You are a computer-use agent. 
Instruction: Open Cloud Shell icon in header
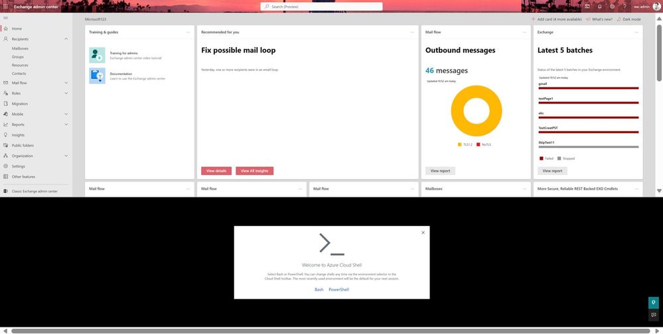click(587, 7)
